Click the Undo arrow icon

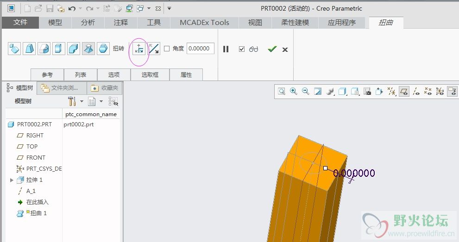[72, 9]
